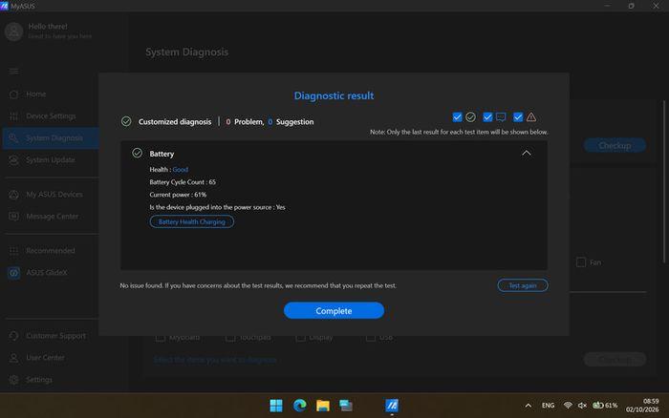Click the Complete button
Viewport: 669px width, 418px height.
(334, 310)
